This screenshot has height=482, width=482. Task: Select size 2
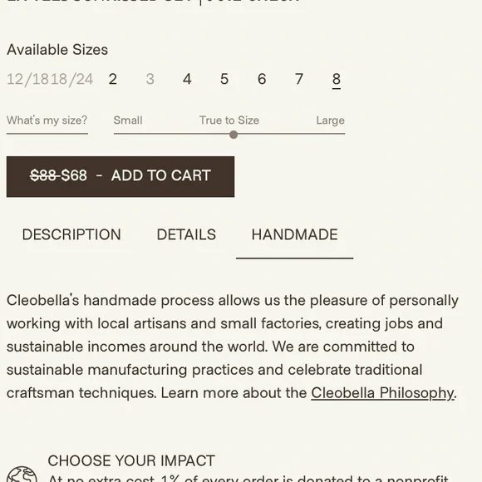pyautogui.click(x=112, y=79)
